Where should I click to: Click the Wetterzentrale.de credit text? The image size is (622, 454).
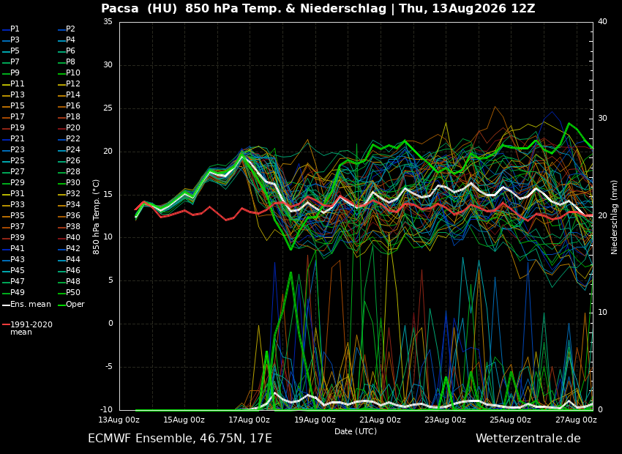coord(528,439)
